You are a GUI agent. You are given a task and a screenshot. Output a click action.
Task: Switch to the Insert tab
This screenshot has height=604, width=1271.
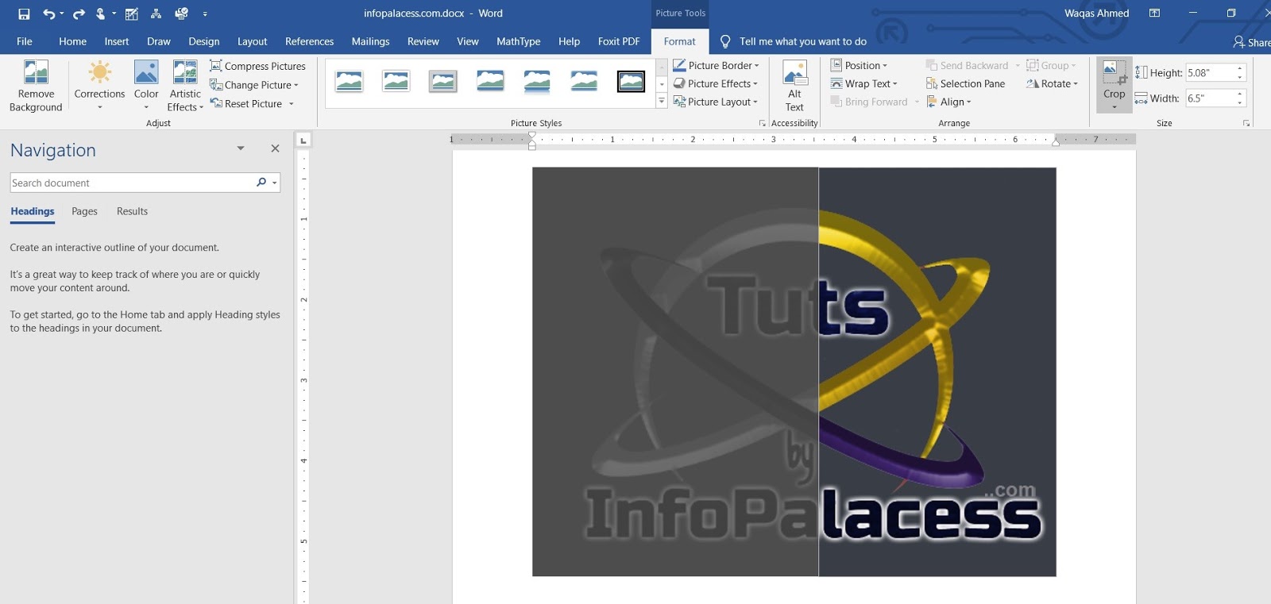tap(117, 41)
